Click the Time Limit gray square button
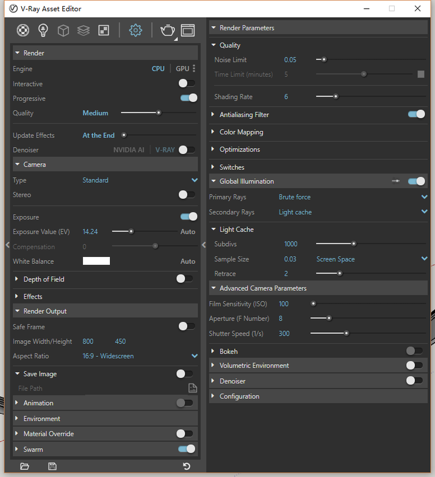435x477 pixels. (421, 74)
